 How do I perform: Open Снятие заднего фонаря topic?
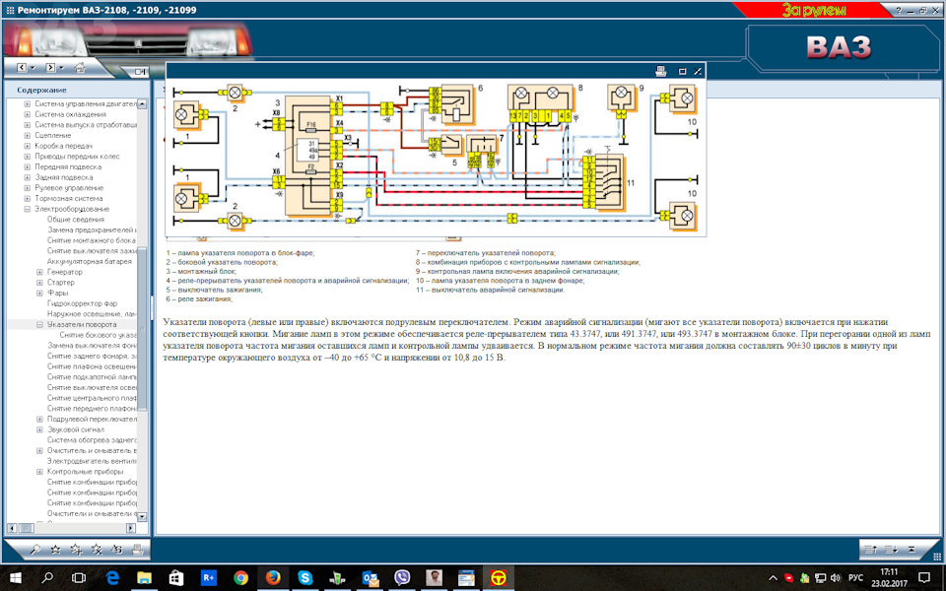[x=92, y=356]
